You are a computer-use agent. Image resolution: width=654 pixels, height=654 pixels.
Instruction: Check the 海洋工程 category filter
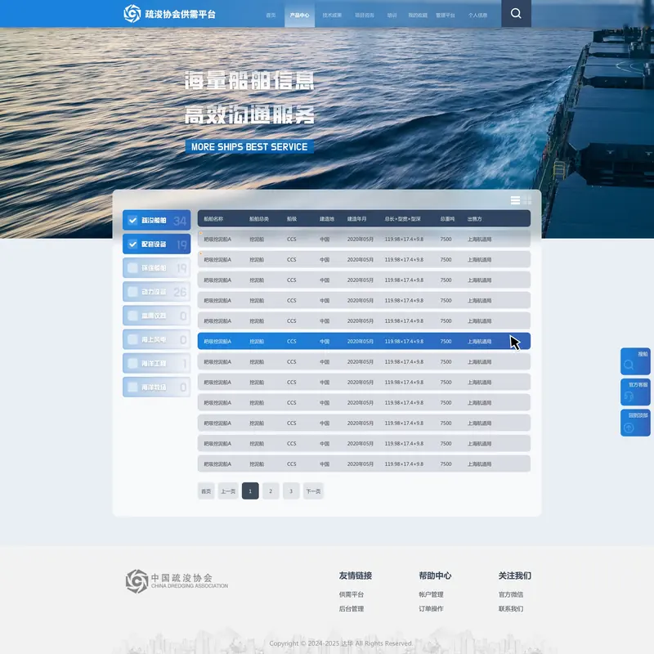[156, 363]
